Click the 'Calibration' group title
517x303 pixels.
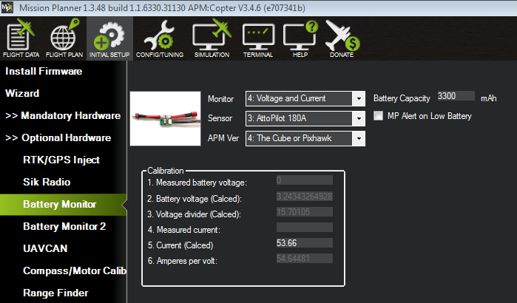click(x=165, y=171)
